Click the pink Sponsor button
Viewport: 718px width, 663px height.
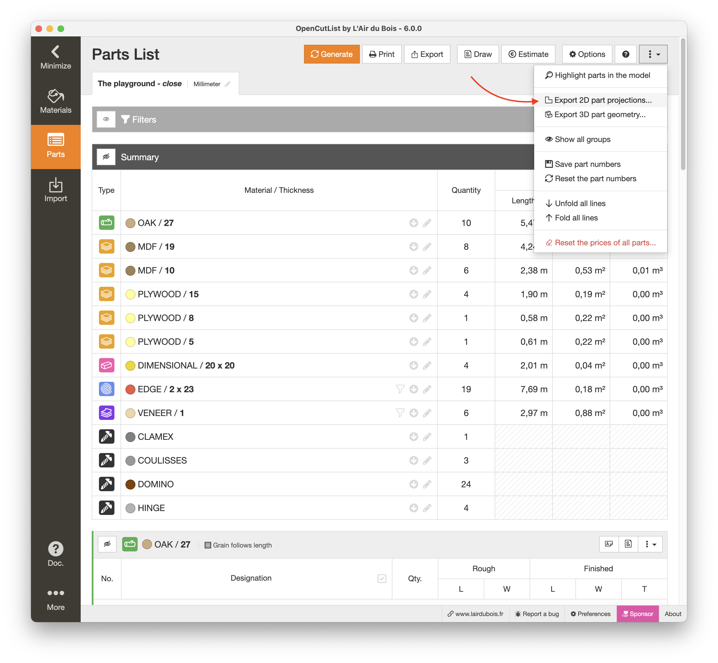[x=638, y=614]
